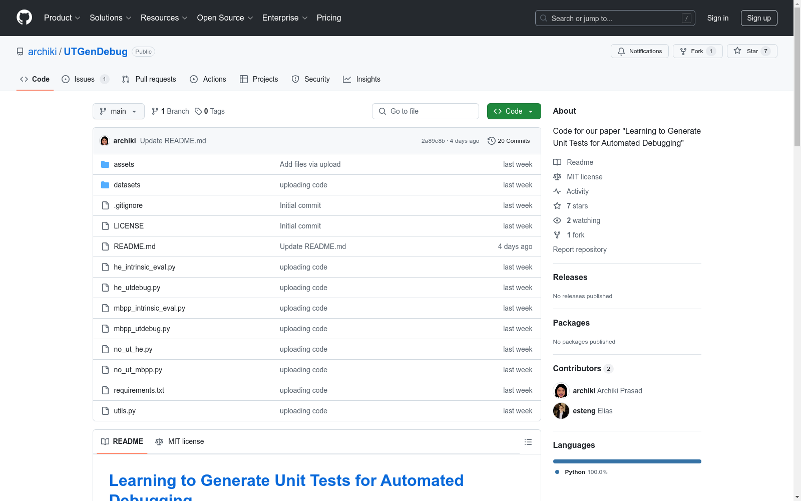Switch to the Actions tab
The height and width of the screenshot is (501, 801).
tap(208, 79)
